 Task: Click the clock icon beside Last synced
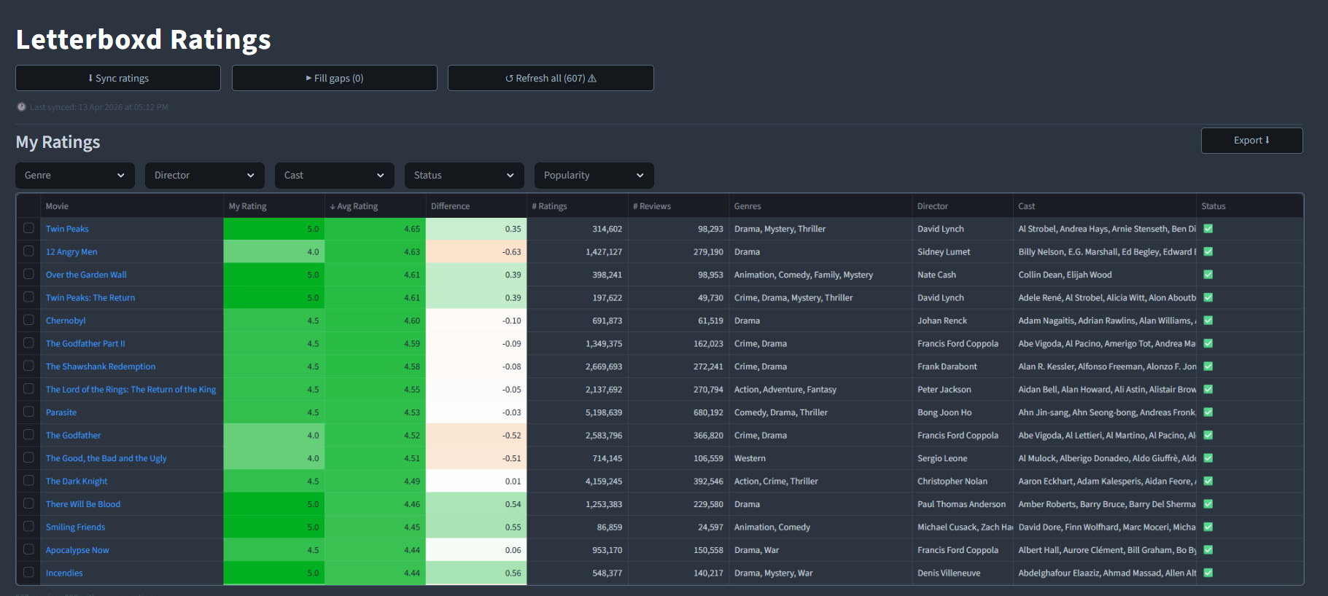click(x=22, y=107)
